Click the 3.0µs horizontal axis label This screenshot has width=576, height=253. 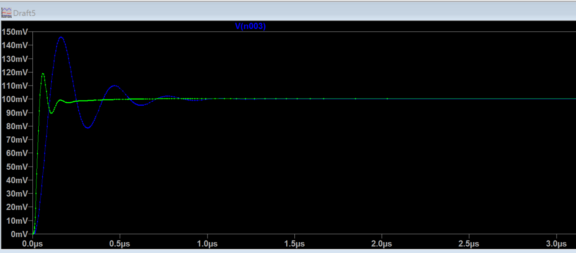(x=556, y=244)
